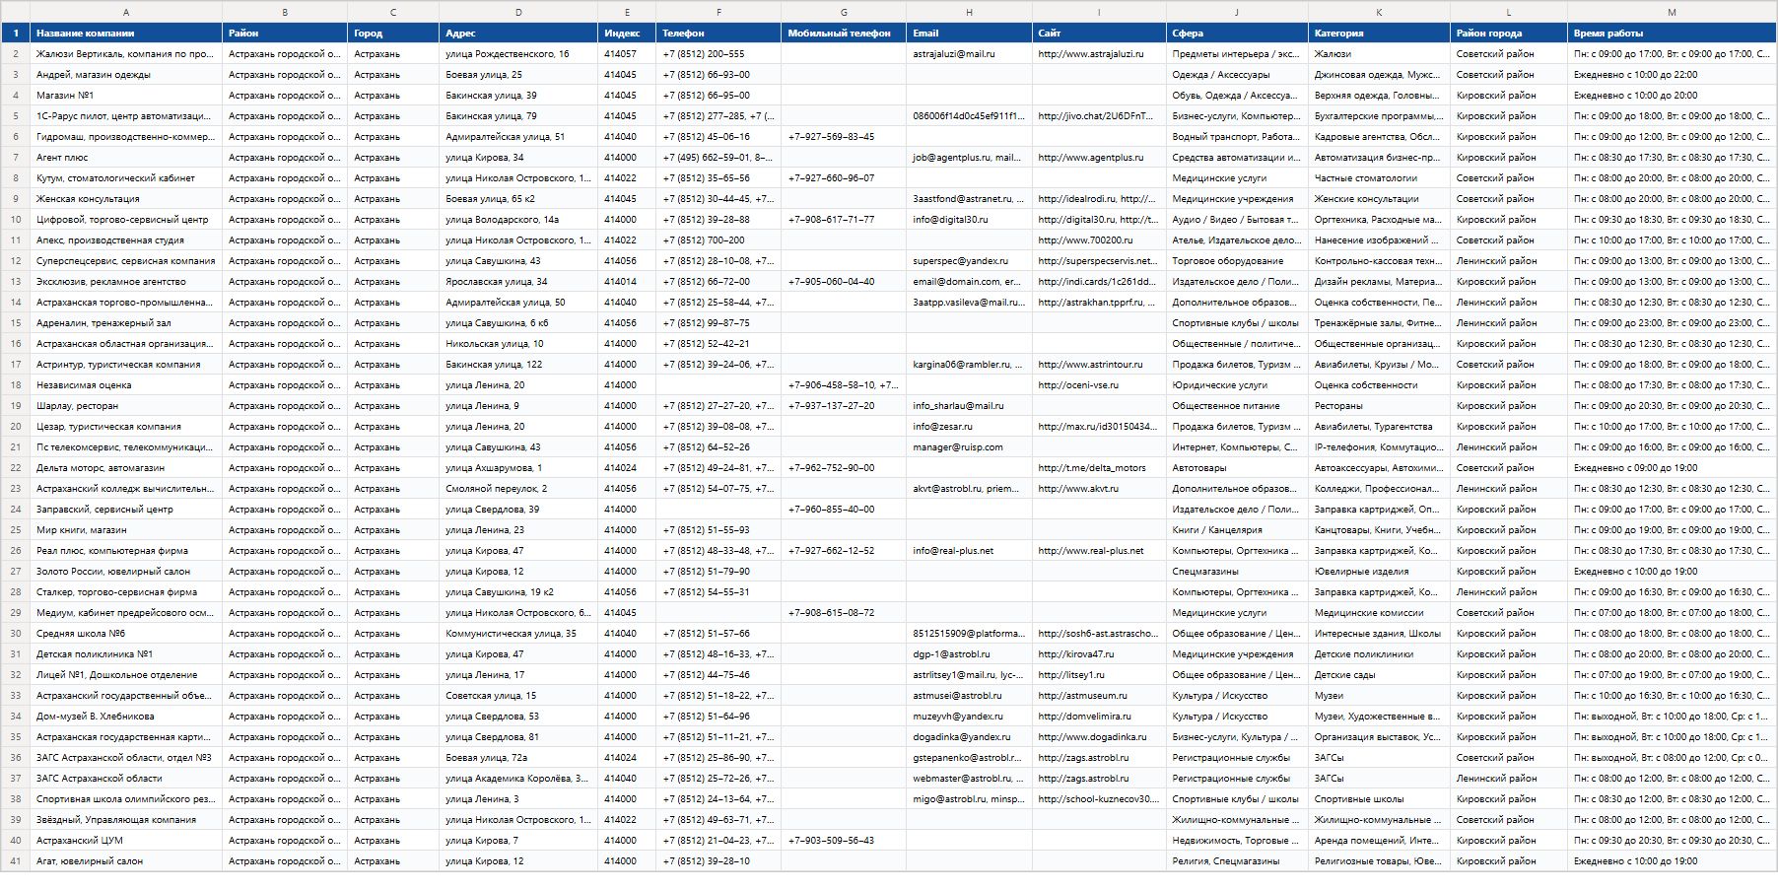Viewport: 1778px width, 889px height.
Task: Click the 'Email' header cell
Action: click(x=969, y=34)
